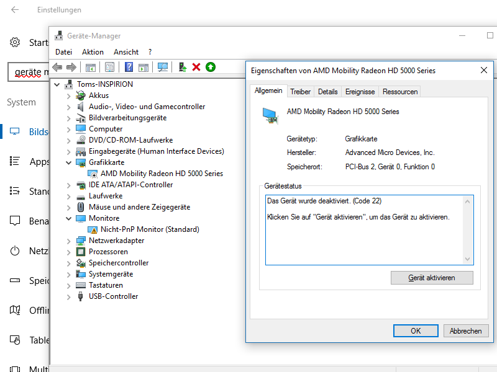Click the Gerätestatus scrollbar down arrow
Viewport: 497px width, 372px height.
[467, 259]
